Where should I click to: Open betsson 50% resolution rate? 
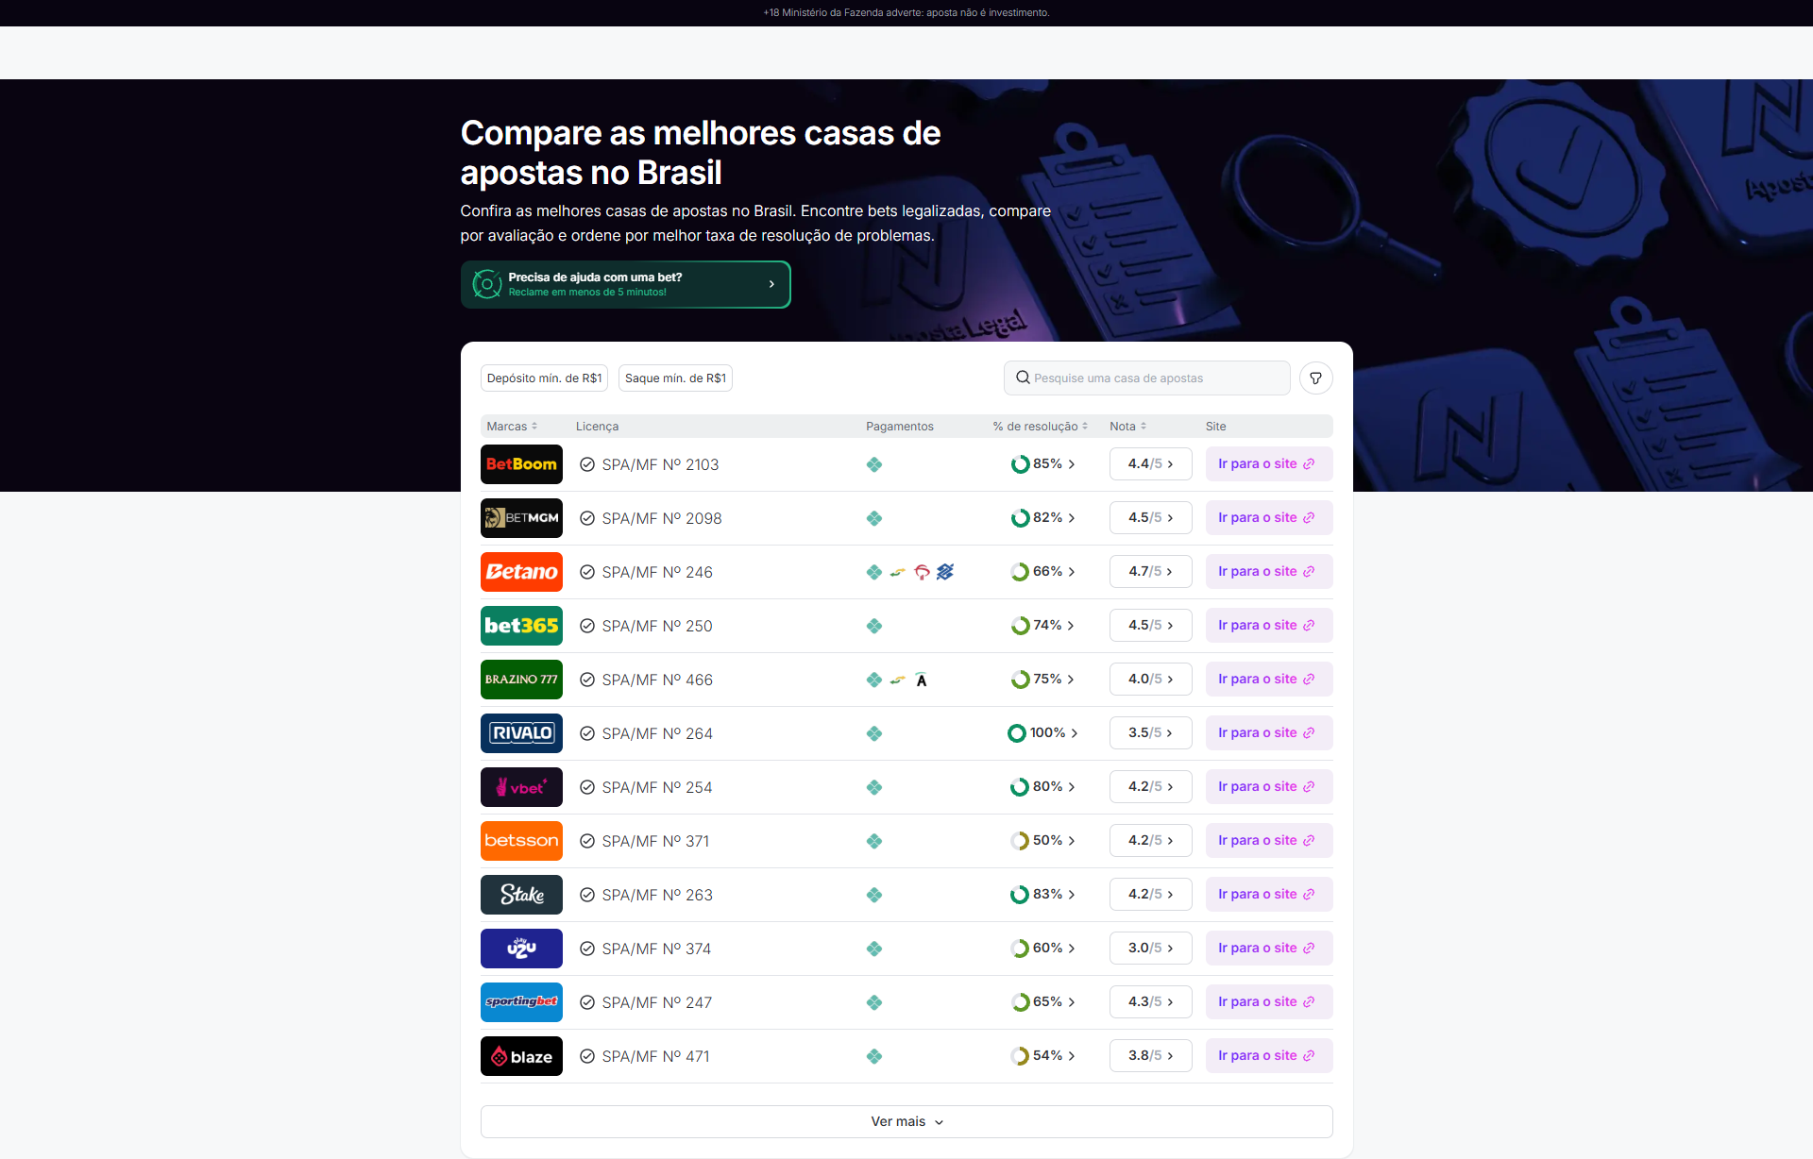(x=1042, y=841)
